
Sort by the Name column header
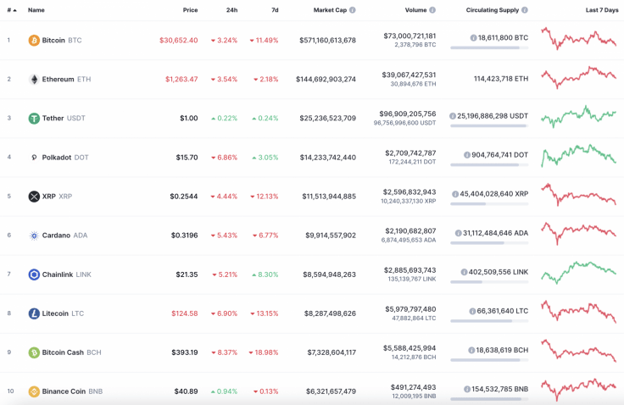coord(36,10)
